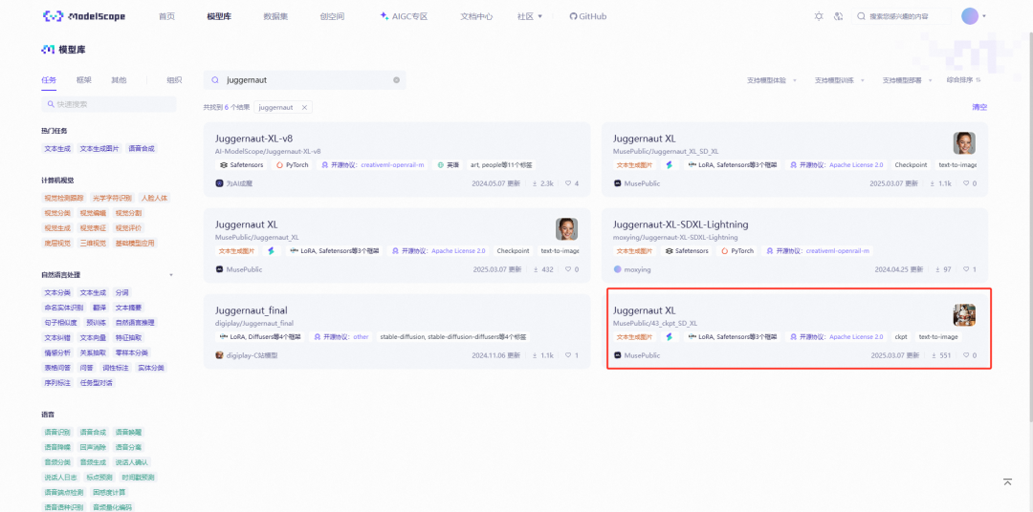This screenshot has height=512, width=1033.
Task: Open thumbnail of MusePublic/Juggernaut_XL model
Action: [x=566, y=229]
